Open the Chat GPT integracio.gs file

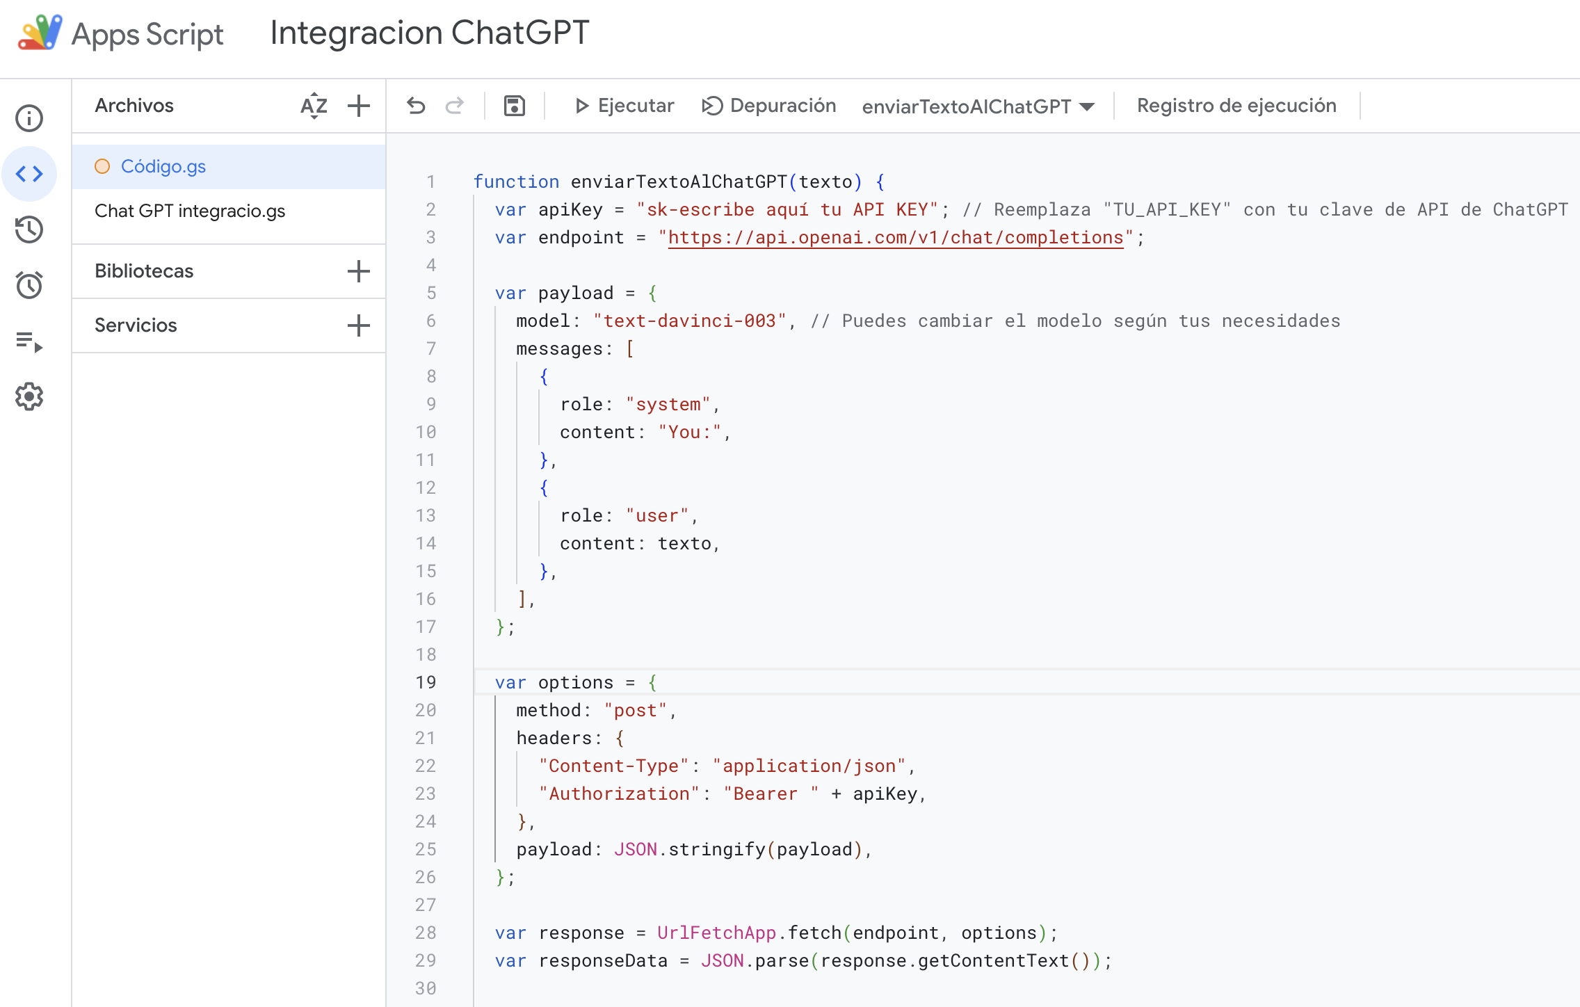190,211
